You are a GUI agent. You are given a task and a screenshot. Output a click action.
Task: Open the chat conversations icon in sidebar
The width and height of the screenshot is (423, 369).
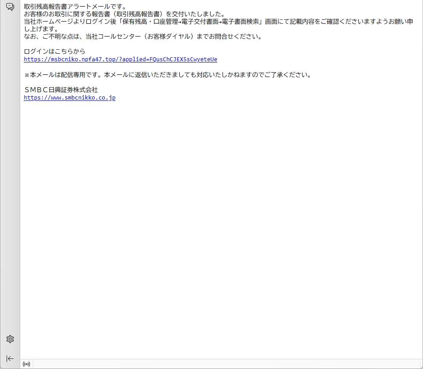(x=10, y=7)
